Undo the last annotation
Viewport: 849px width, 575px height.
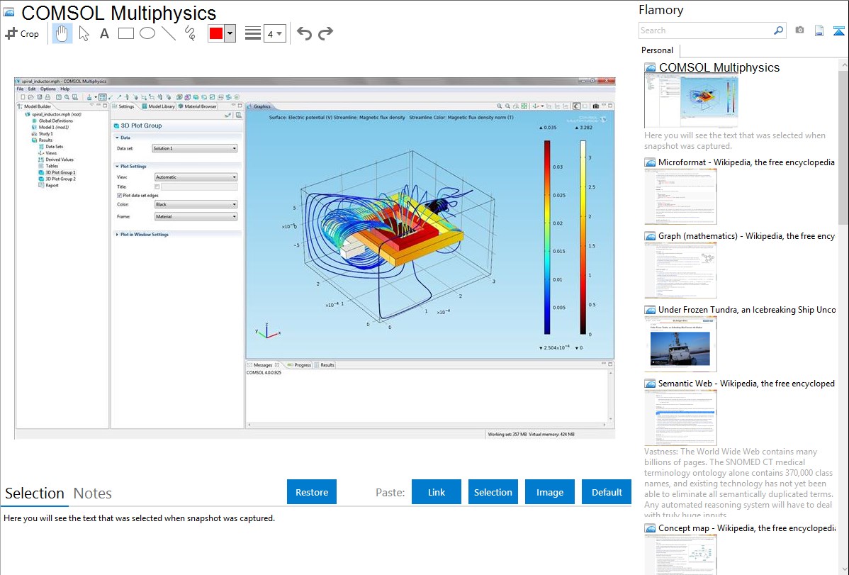click(x=304, y=33)
